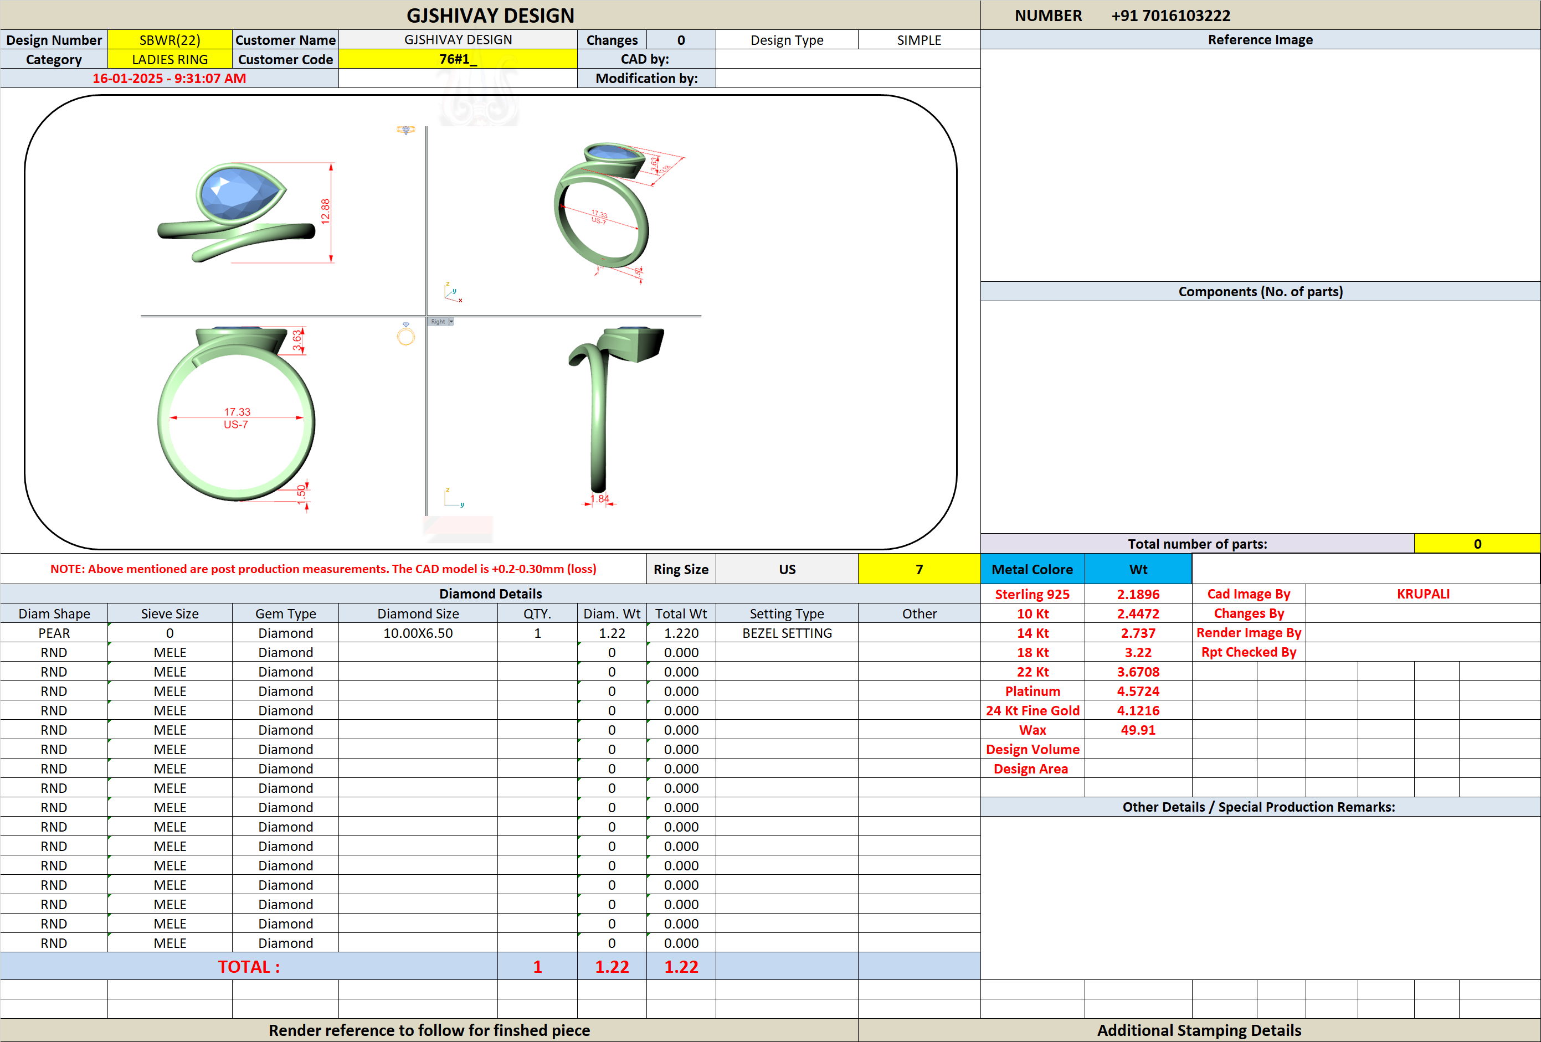Click the ZY axis gizmo in Right viewport

(x=454, y=498)
